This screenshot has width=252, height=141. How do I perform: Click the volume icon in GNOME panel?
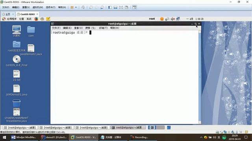tap(173, 19)
